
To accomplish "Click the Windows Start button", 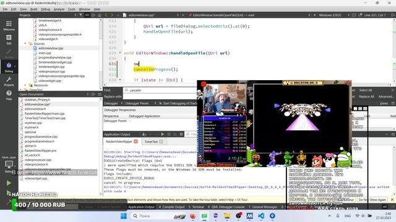I will point(124,216).
